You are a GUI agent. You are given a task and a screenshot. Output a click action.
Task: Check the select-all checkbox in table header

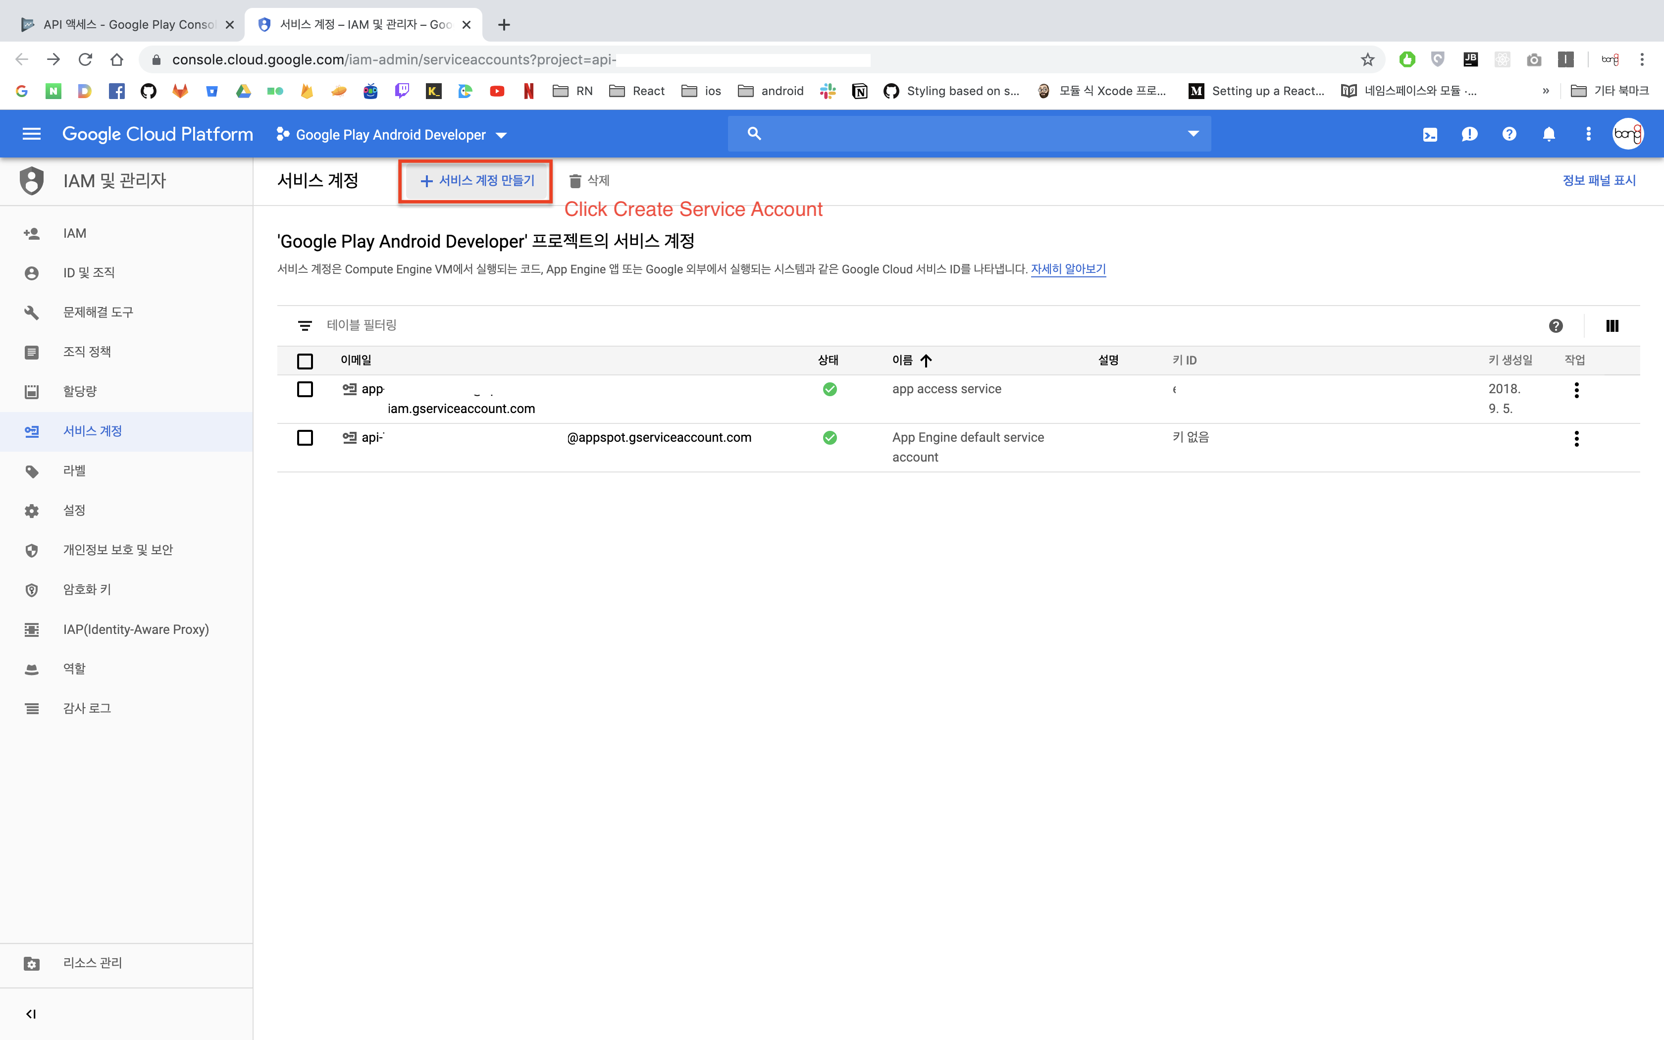[x=305, y=361]
